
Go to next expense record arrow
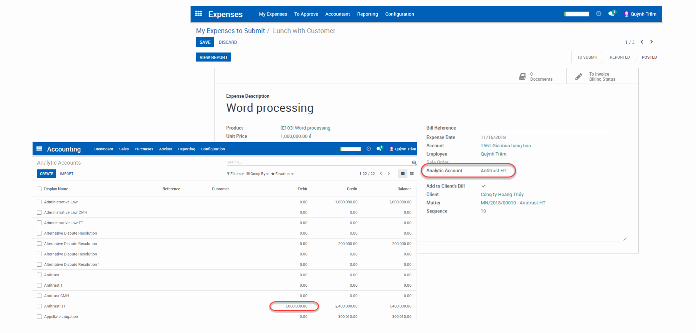tap(651, 42)
